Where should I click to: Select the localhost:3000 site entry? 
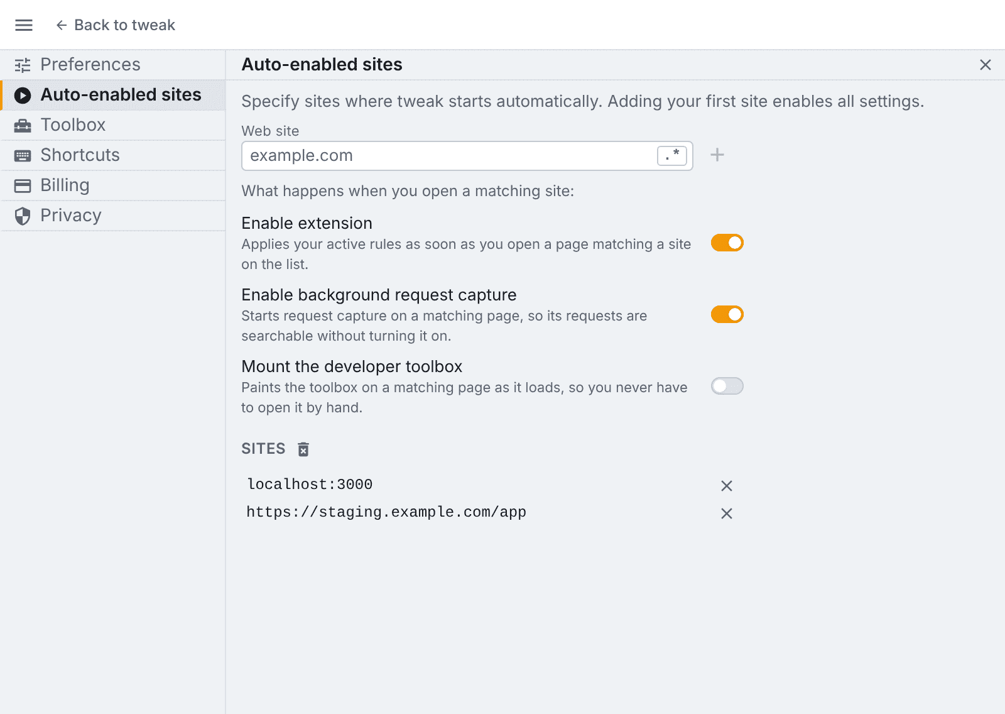(x=310, y=485)
